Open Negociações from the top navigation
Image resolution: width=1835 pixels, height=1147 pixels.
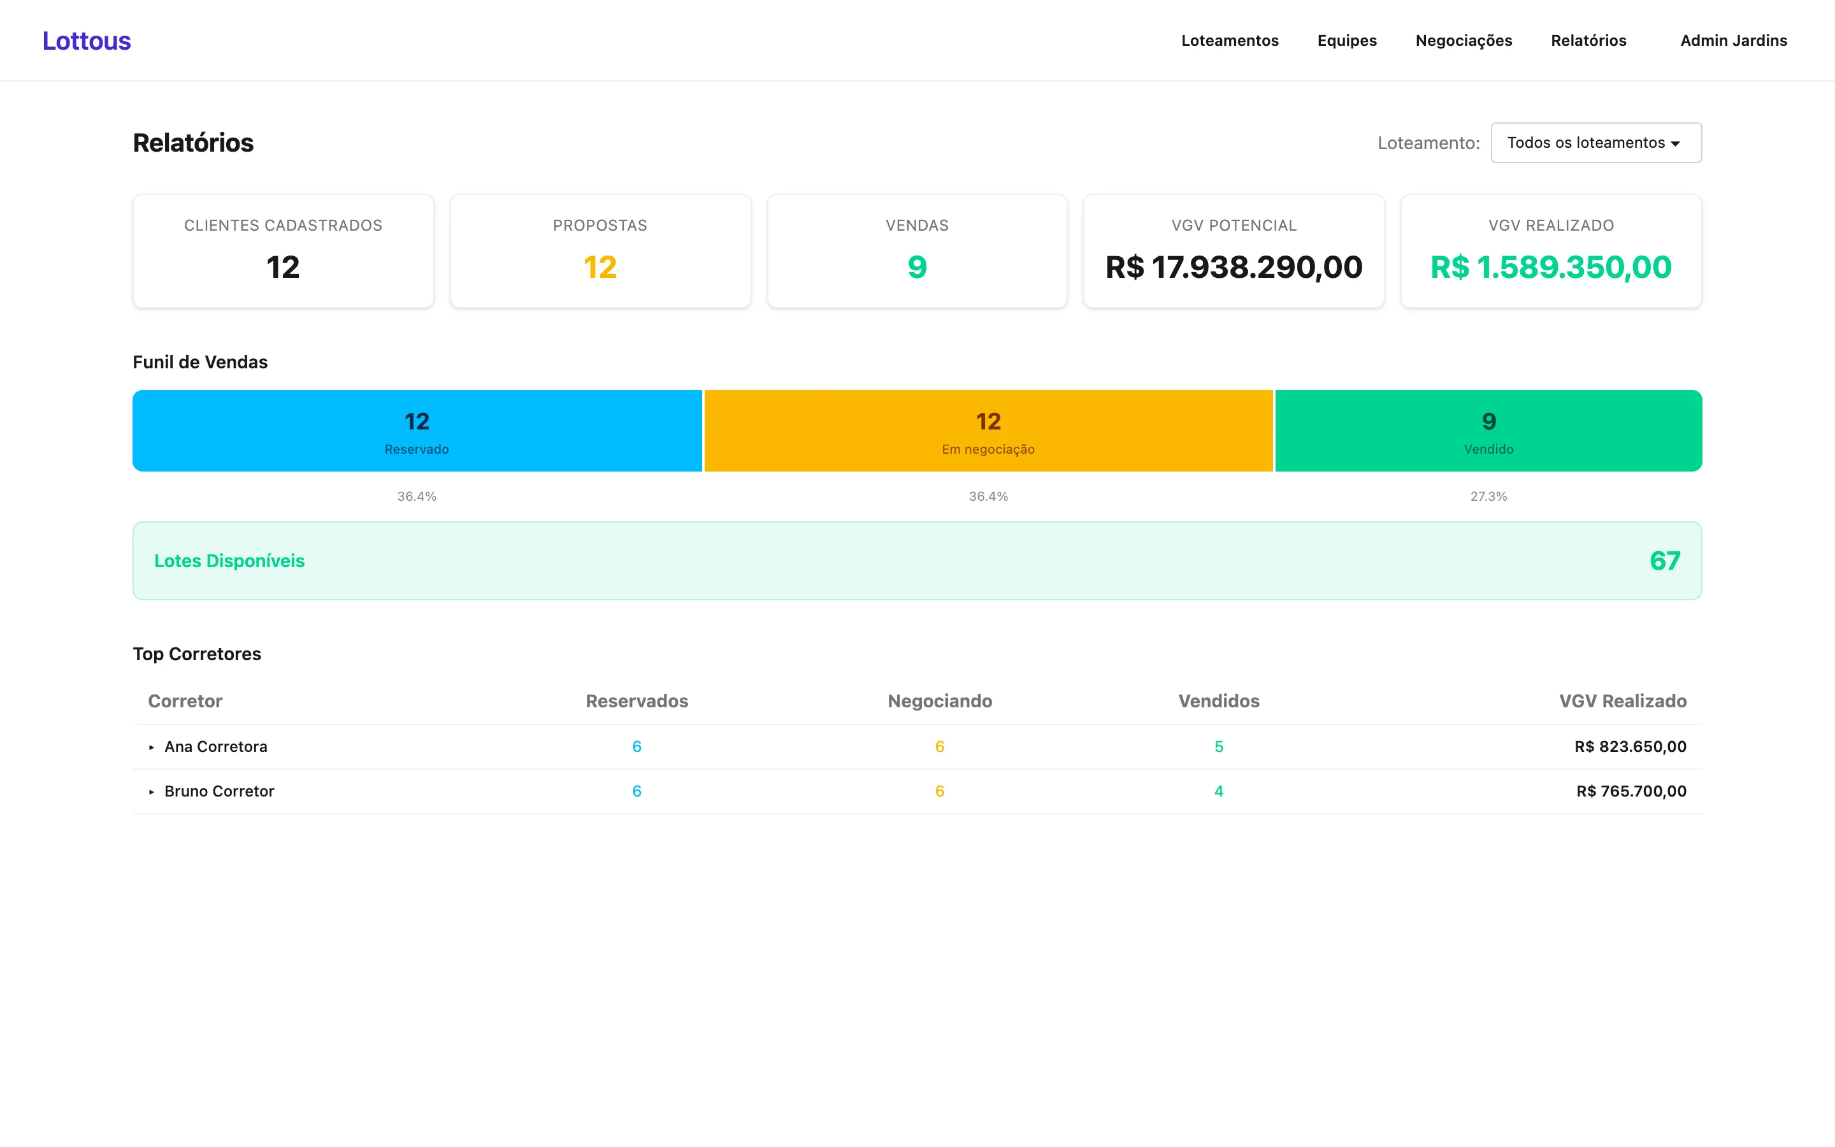(x=1464, y=41)
